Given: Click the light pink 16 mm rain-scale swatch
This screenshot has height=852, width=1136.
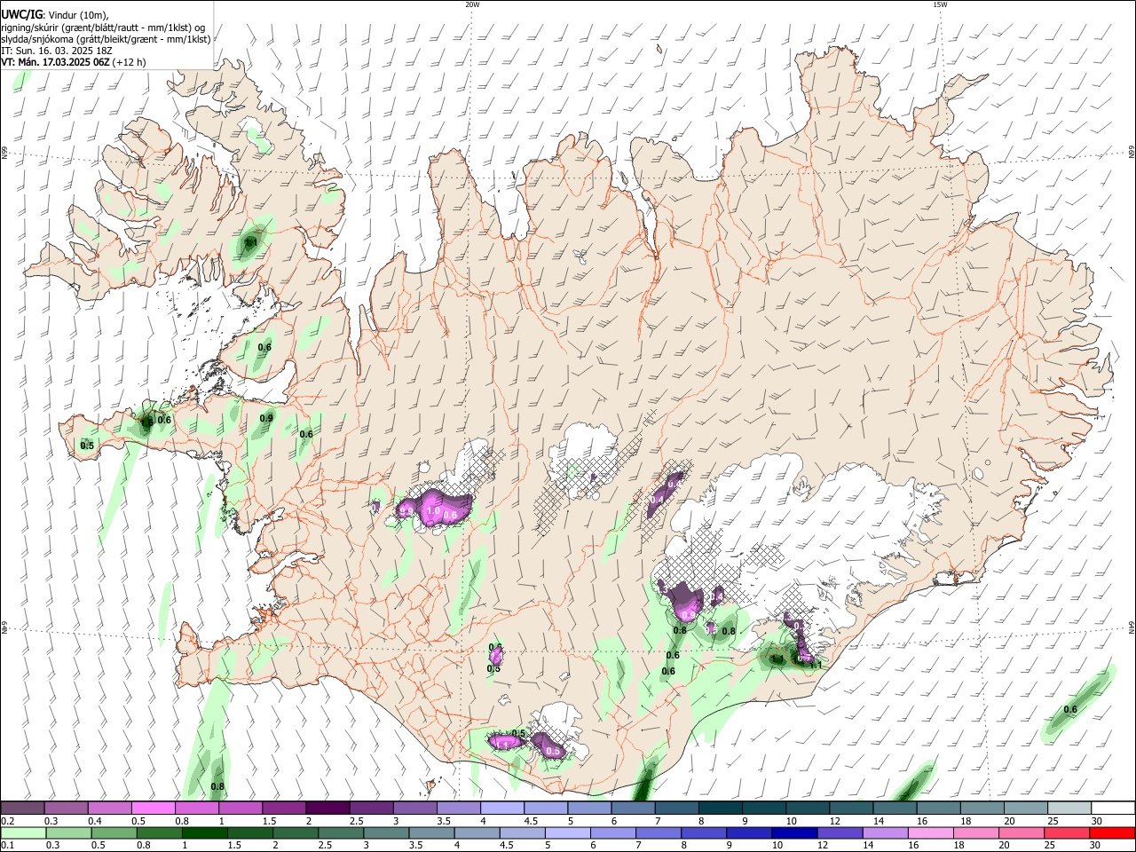Looking at the screenshot, I should tap(931, 832).
